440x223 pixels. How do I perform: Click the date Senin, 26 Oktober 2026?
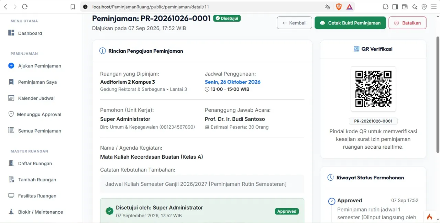click(x=233, y=82)
